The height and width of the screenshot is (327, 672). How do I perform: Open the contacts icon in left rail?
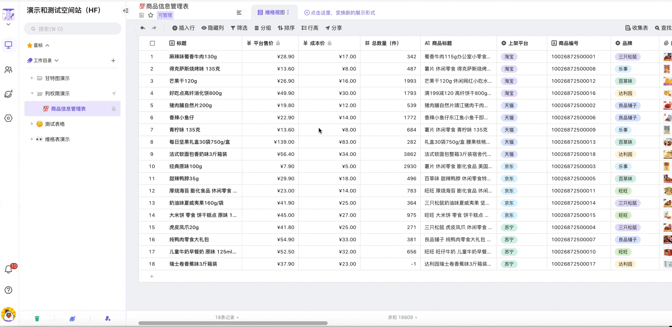8,70
